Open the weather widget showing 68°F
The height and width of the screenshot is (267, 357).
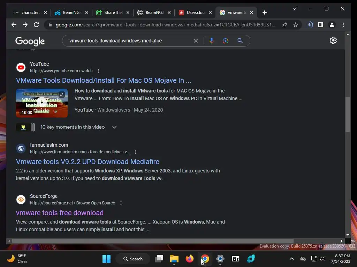(17, 259)
